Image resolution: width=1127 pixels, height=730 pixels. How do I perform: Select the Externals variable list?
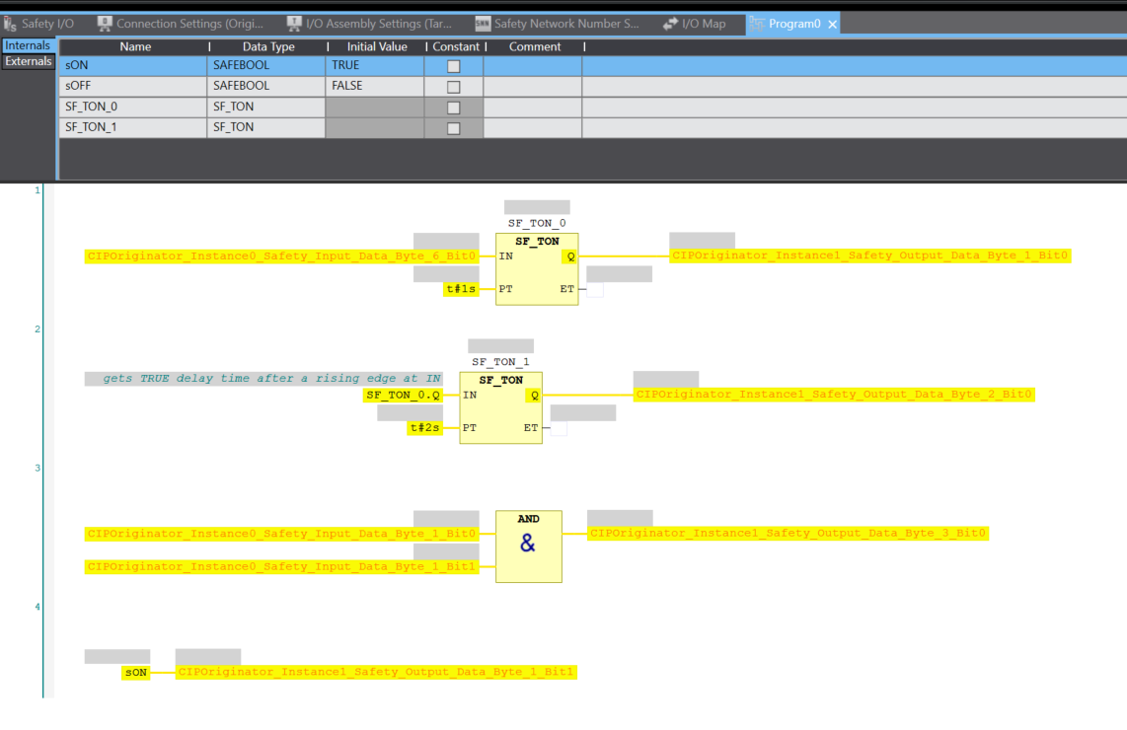point(28,62)
